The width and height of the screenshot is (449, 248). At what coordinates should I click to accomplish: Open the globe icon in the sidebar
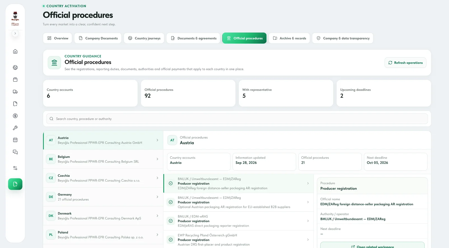[15, 68]
